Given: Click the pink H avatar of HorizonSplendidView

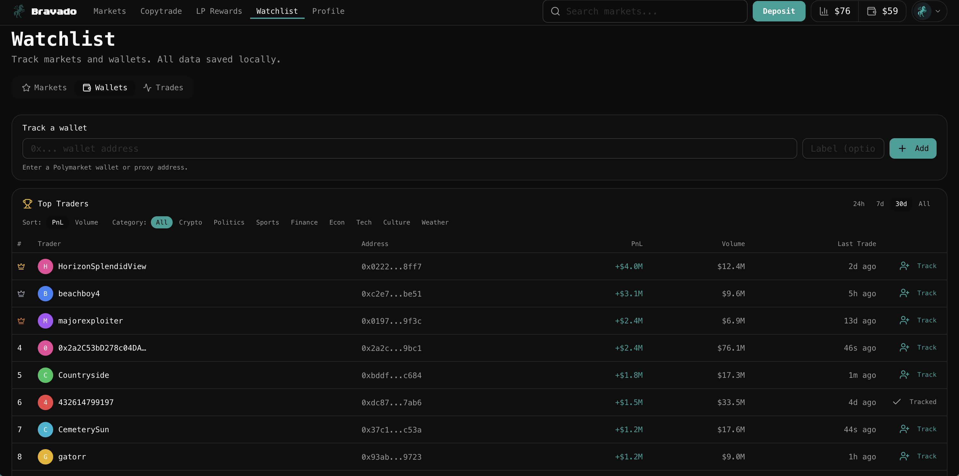Looking at the screenshot, I should [x=45, y=266].
